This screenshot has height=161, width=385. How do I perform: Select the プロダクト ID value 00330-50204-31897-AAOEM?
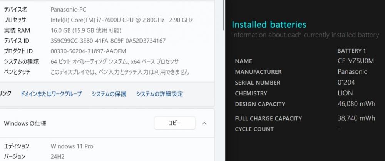pyautogui.click(x=88, y=51)
